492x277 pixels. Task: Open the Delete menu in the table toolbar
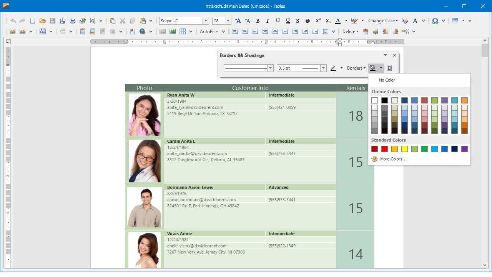click(350, 31)
